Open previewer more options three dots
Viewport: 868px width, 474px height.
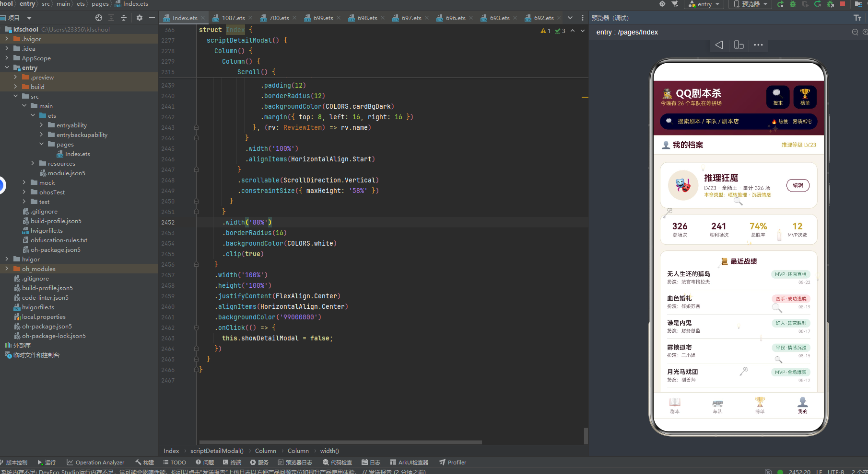[758, 45]
